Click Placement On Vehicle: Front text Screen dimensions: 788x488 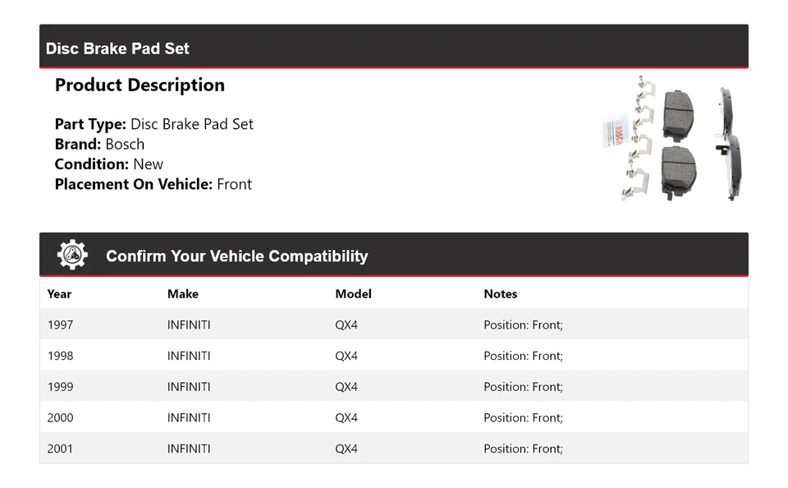pyautogui.click(x=153, y=185)
